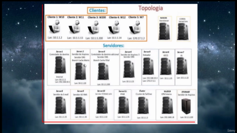Screen dimensions: 237x133
Task: Click the Server8 e-mail server tower
Action: coord(60,105)
